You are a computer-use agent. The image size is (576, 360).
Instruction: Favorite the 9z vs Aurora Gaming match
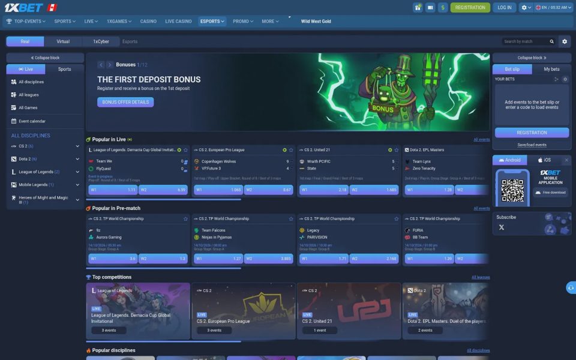point(185,218)
